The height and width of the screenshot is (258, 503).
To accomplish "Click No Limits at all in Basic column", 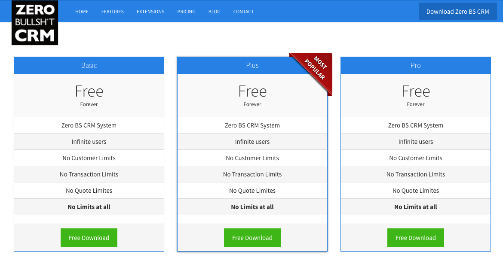I will pyautogui.click(x=89, y=207).
